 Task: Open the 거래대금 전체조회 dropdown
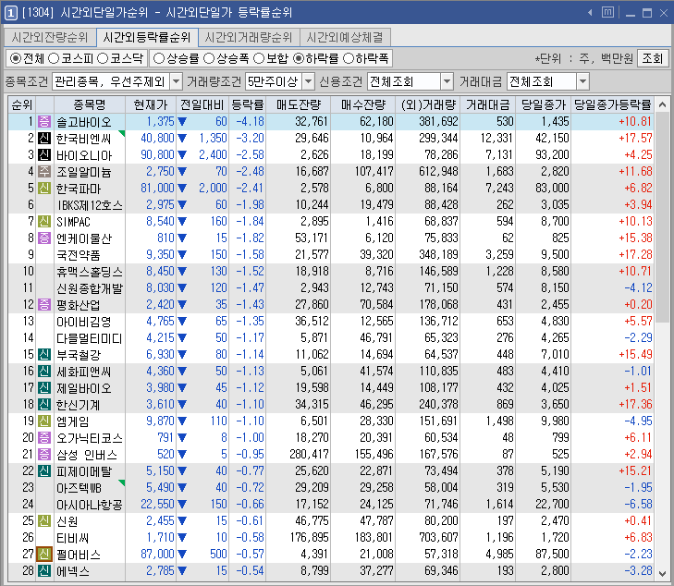click(582, 81)
